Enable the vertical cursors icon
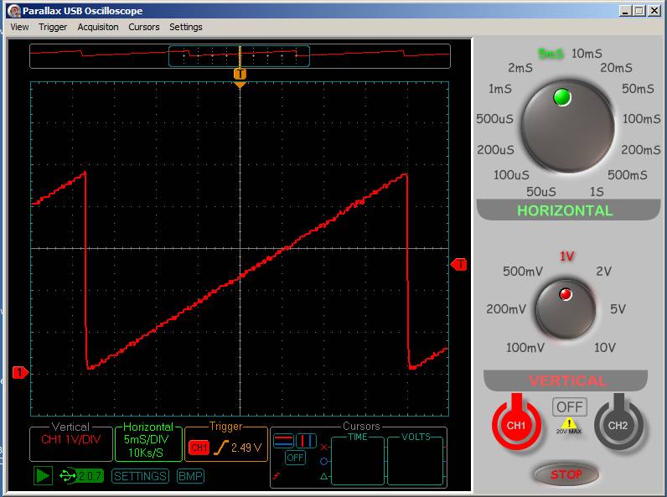 click(x=306, y=440)
